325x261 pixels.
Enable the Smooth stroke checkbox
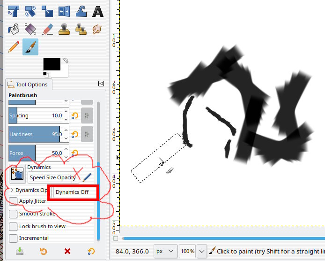pyautogui.click(x=13, y=214)
